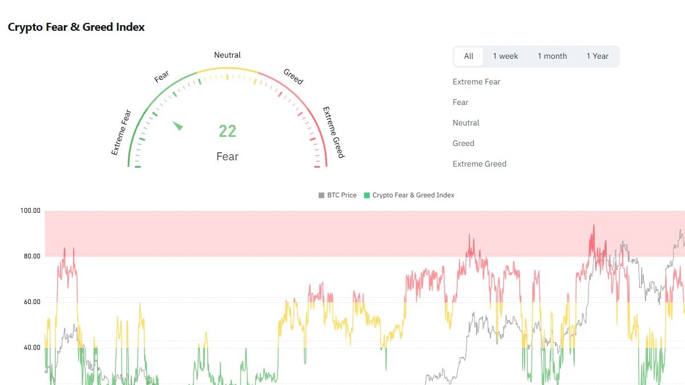This screenshot has width=685, height=385.
Task: Toggle BTC Price line in the legend
Action: click(x=339, y=194)
